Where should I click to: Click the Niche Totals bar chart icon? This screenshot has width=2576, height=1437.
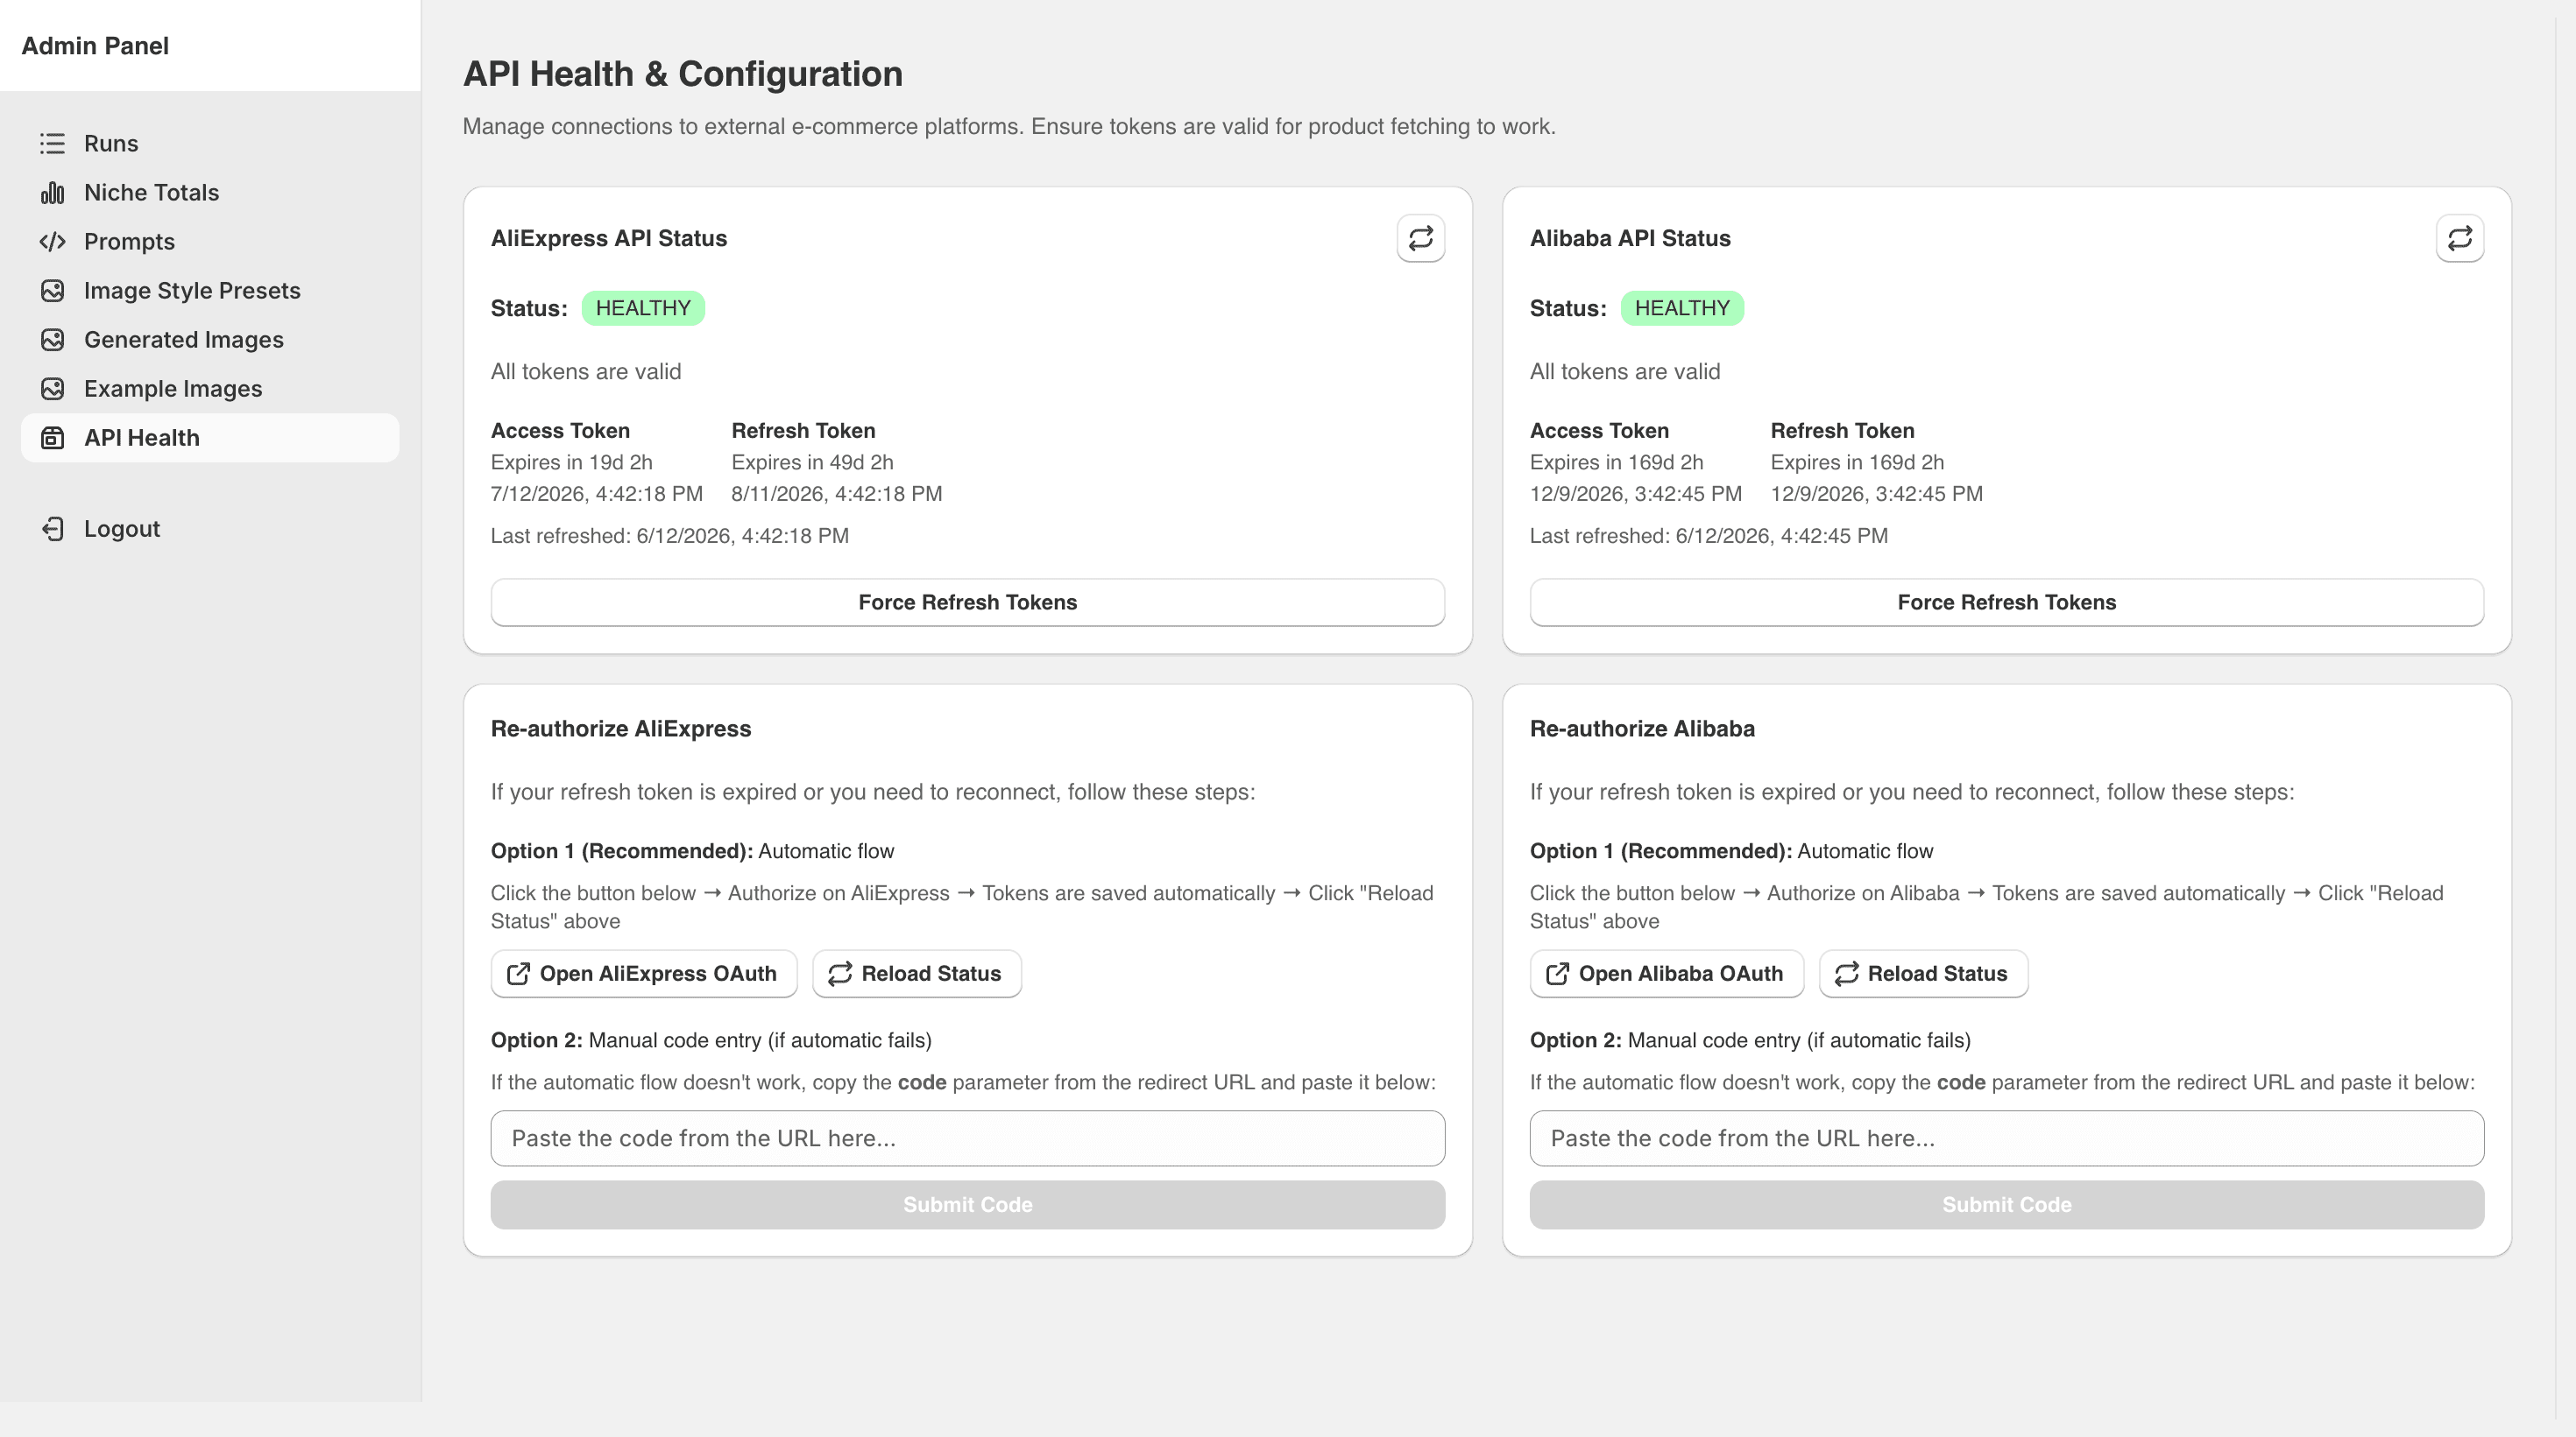tap(52, 192)
